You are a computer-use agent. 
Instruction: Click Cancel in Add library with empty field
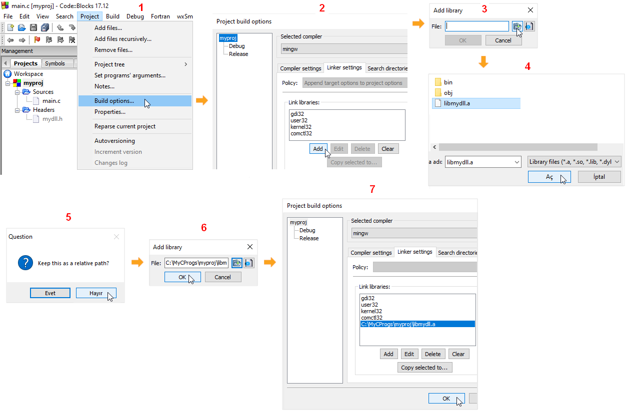503,40
